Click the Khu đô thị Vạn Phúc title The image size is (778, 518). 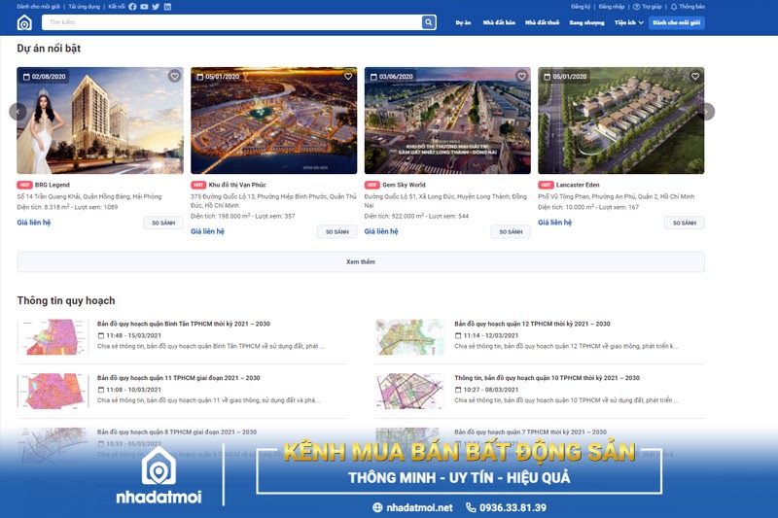[237, 185]
